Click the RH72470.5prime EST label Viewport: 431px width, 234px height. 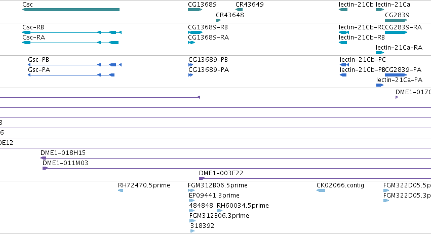(144, 185)
